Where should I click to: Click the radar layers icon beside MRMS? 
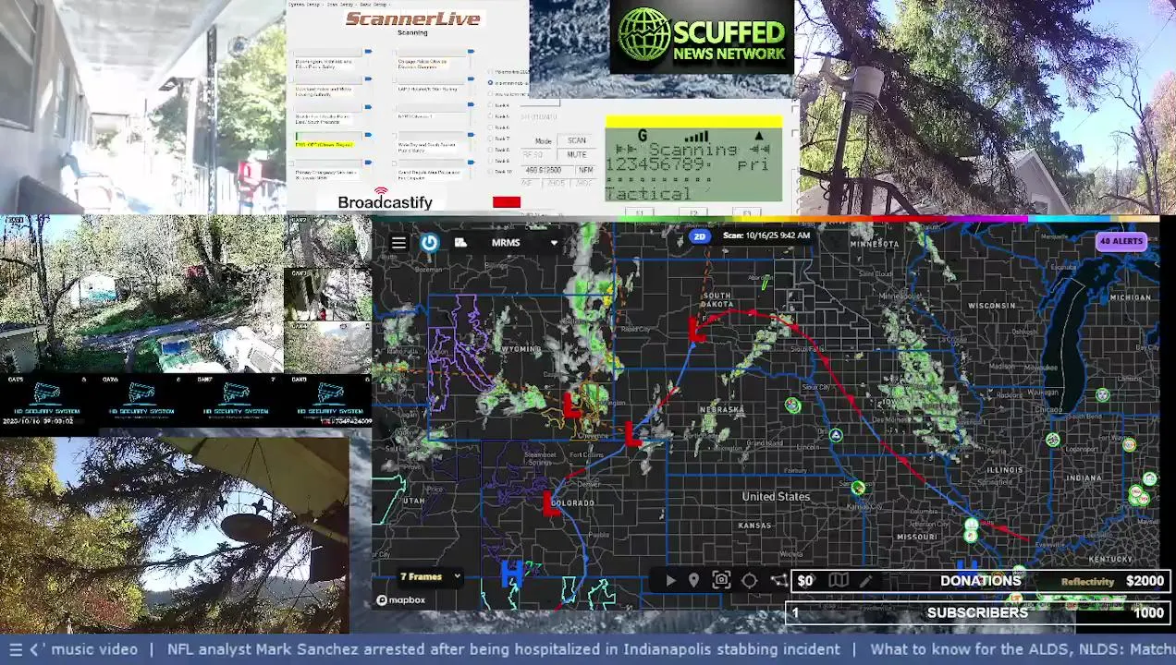coord(460,243)
